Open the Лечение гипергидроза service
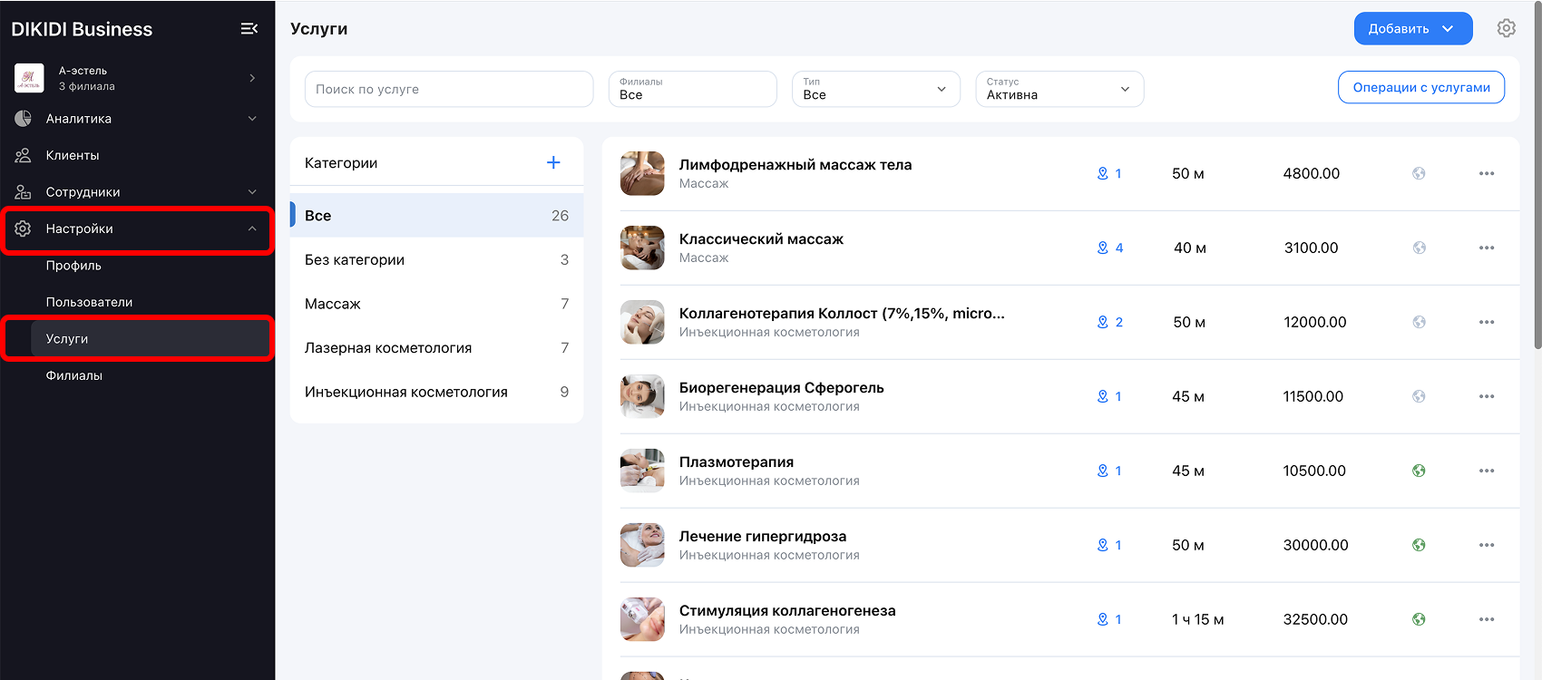The image size is (1542, 680). [763, 537]
